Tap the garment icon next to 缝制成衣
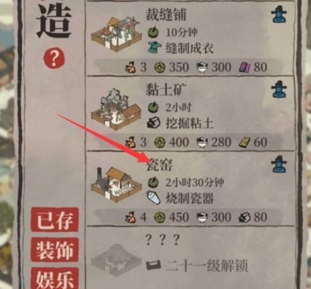Viewport: 311px width, 289px height. click(x=154, y=48)
